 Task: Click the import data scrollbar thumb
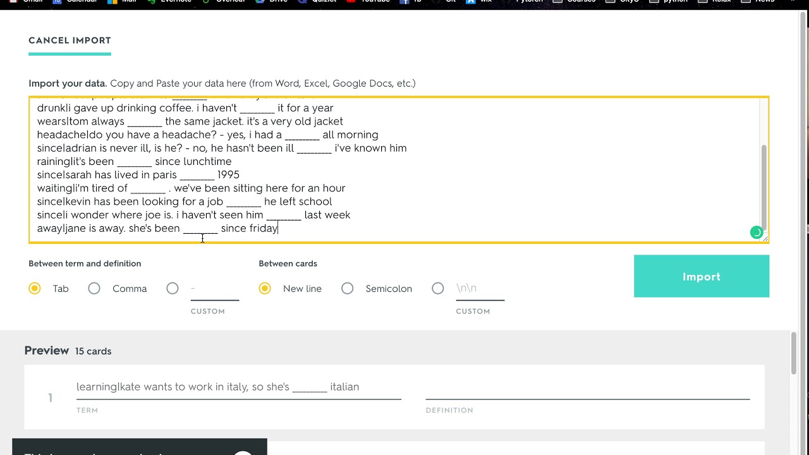pyautogui.click(x=763, y=188)
